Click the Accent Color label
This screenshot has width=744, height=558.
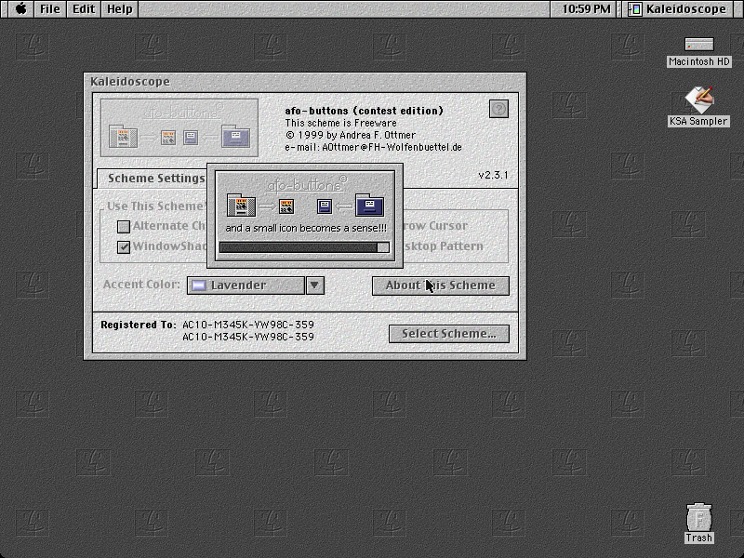pyautogui.click(x=141, y=285)
